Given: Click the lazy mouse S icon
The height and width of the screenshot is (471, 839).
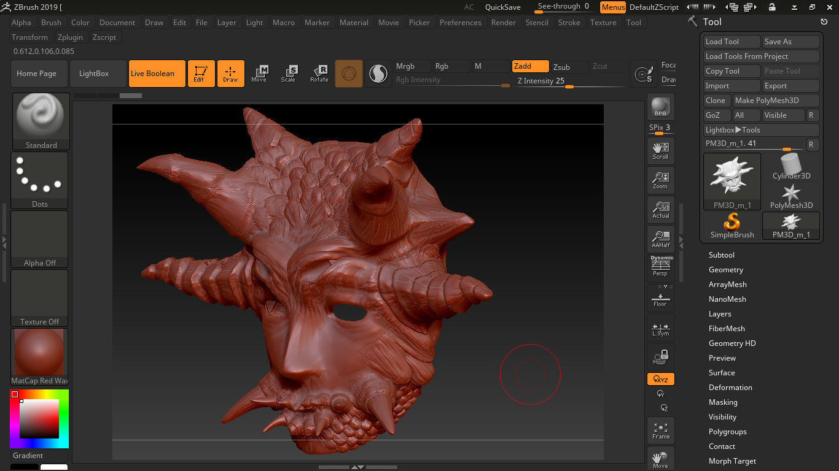Looking at the screenshot, I should pyautogui.click(x=644, y=74).
